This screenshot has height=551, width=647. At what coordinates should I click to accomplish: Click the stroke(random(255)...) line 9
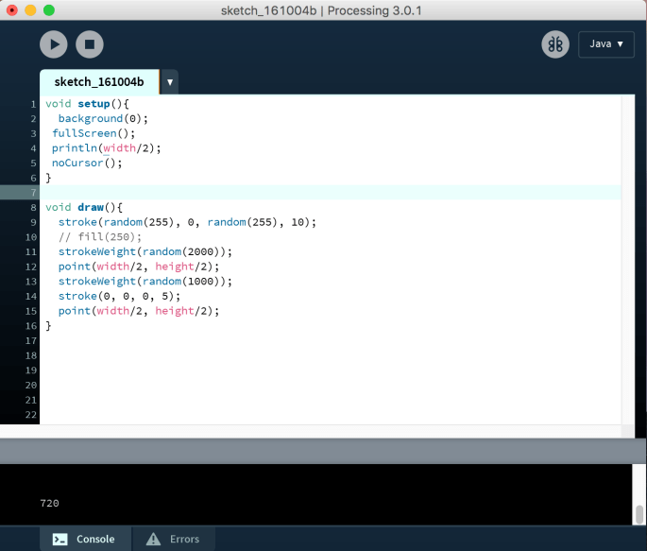187,222
